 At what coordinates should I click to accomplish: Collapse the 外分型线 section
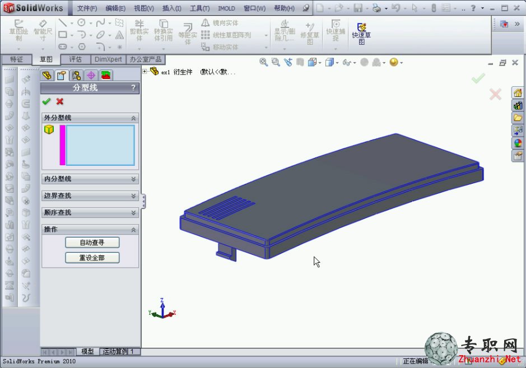tap(133, 118)
